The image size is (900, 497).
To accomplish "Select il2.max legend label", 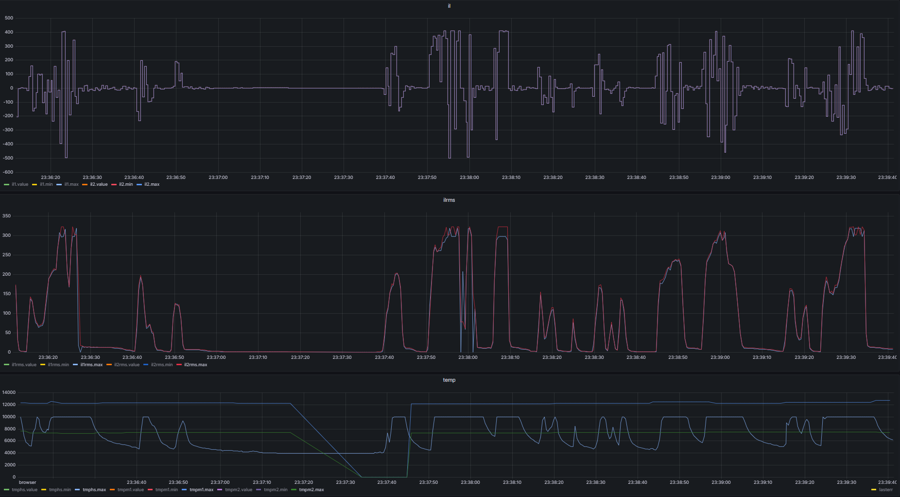I will coord(152,185).
